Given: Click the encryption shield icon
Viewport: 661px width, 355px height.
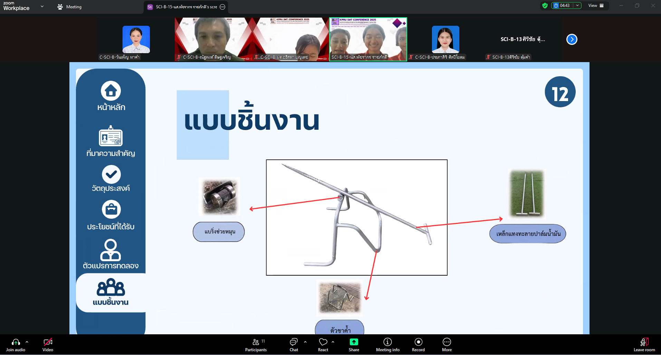Looking at the screenshot, I should tap(545, 6).
